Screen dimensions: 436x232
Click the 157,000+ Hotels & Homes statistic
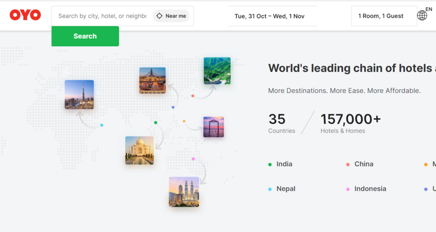pos(350,123)
